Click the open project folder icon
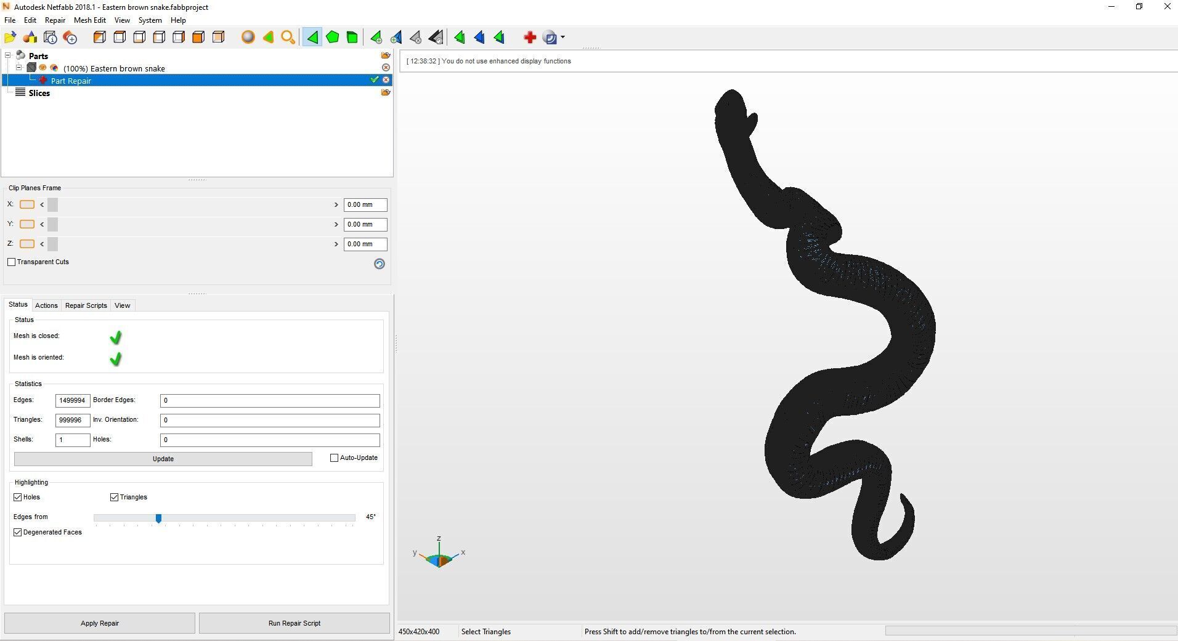Screen dimensions: 1178x641 10,38
